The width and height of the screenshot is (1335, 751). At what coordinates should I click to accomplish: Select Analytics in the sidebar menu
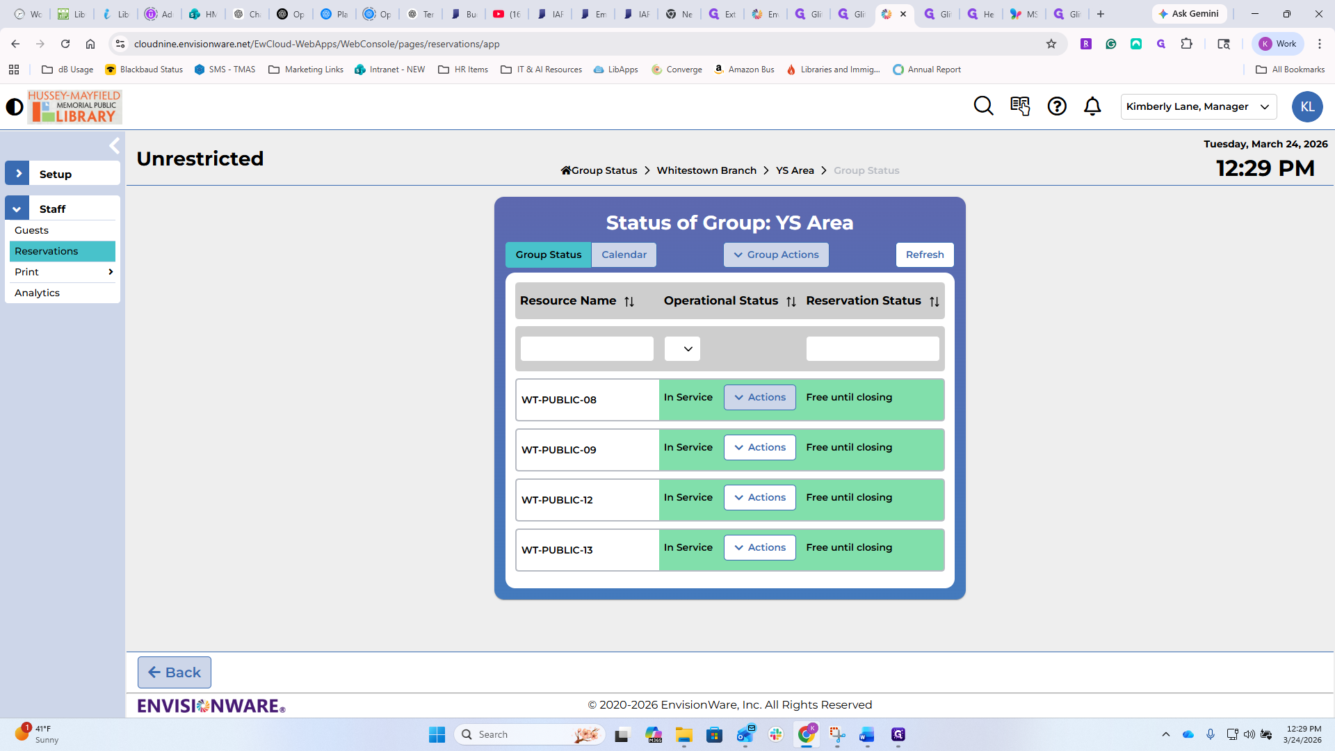pos(38,293)
